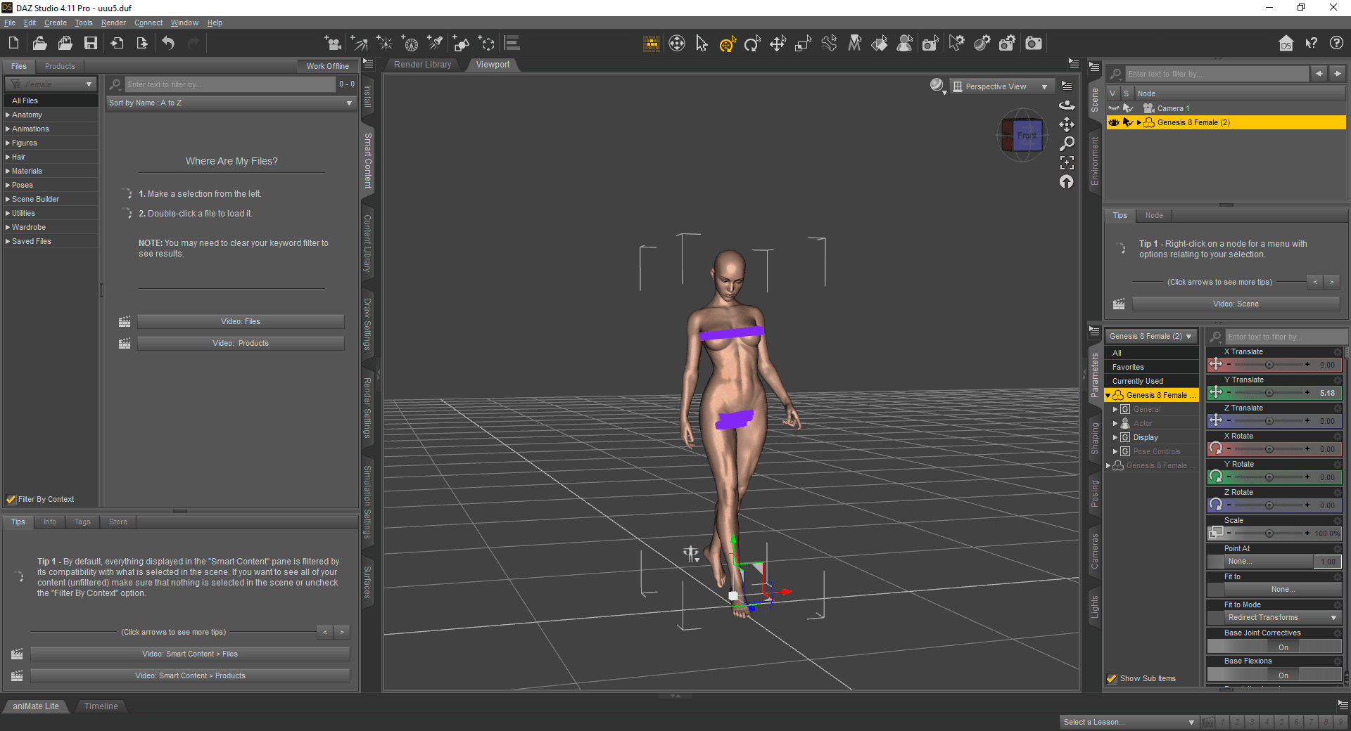Uncheck the Filter By Context checkbox

pyautogui.click(x=11, y=500)
